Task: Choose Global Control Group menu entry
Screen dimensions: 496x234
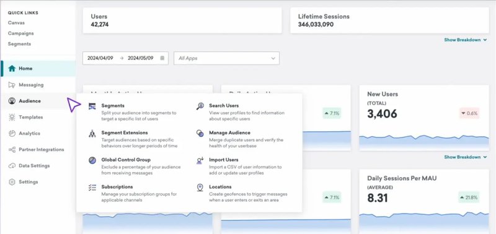Action: (x=126, y=160)
